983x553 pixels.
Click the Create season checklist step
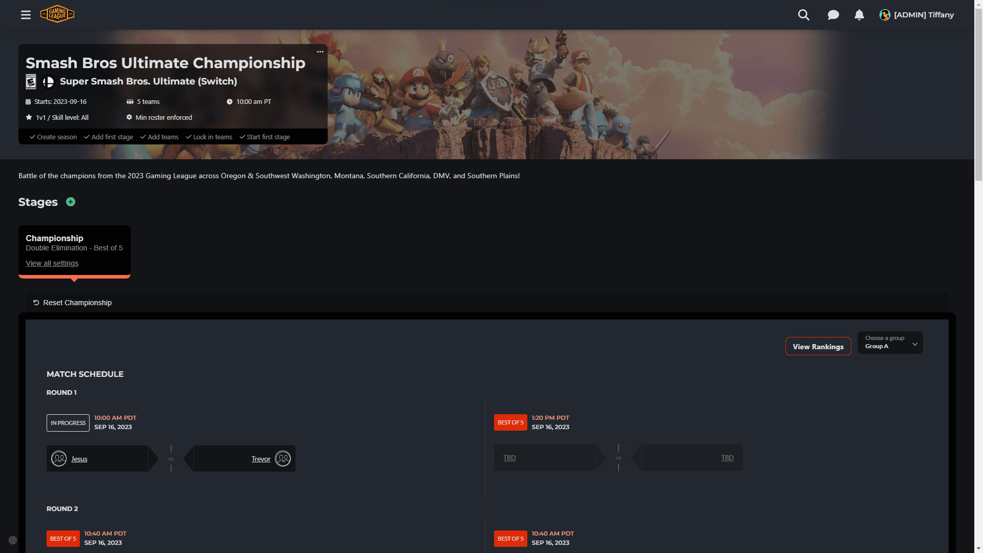53,137
